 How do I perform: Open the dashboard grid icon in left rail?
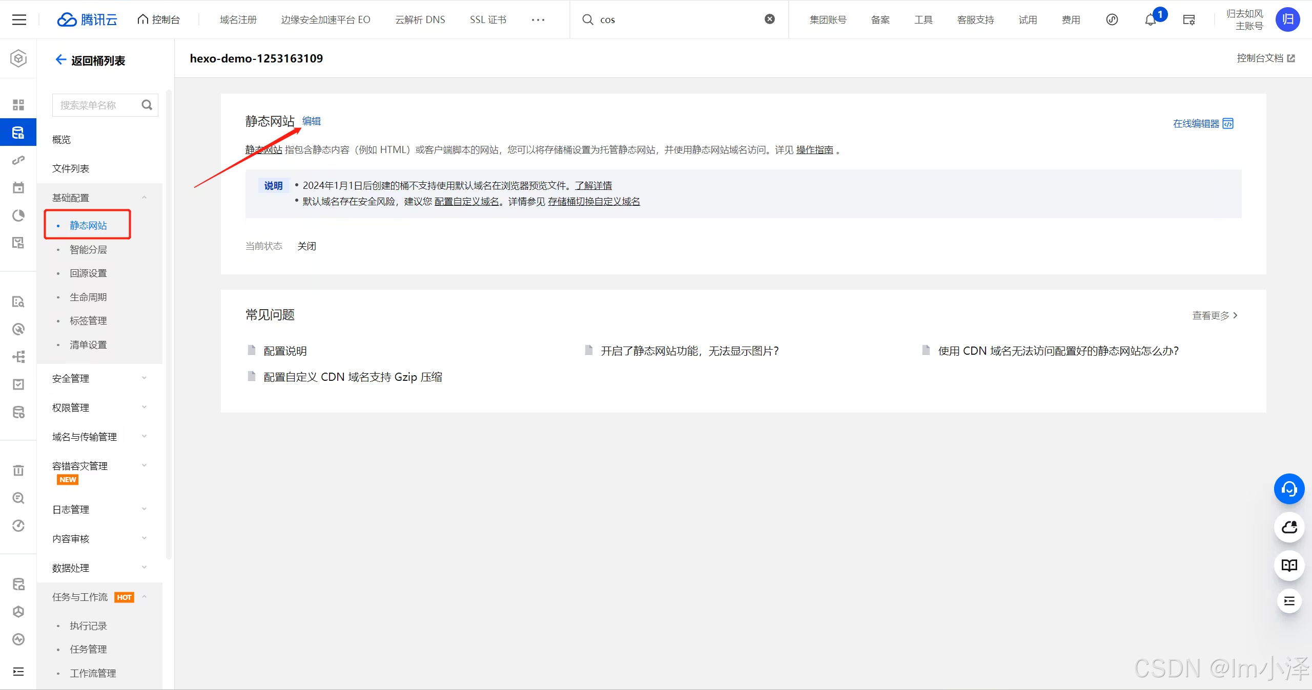coord(18,105)
